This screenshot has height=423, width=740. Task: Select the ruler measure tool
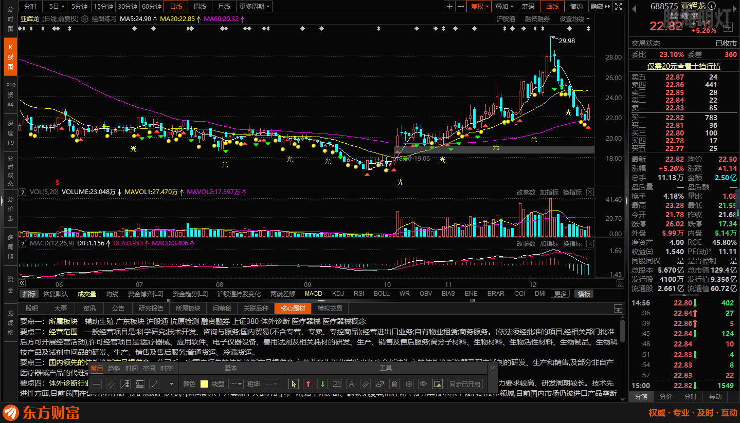coord(365,383)
